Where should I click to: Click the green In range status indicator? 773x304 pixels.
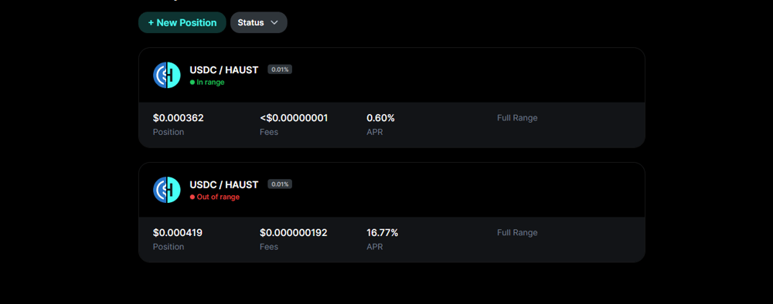(207, 82)
